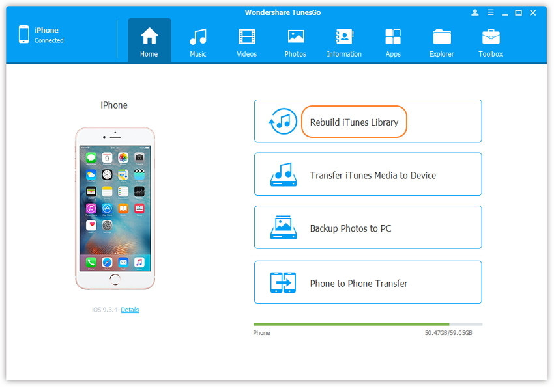Viewport: 554px width, 387px height.
Task: Switch to the Photos tab label
Action: (x=295, y=54)
